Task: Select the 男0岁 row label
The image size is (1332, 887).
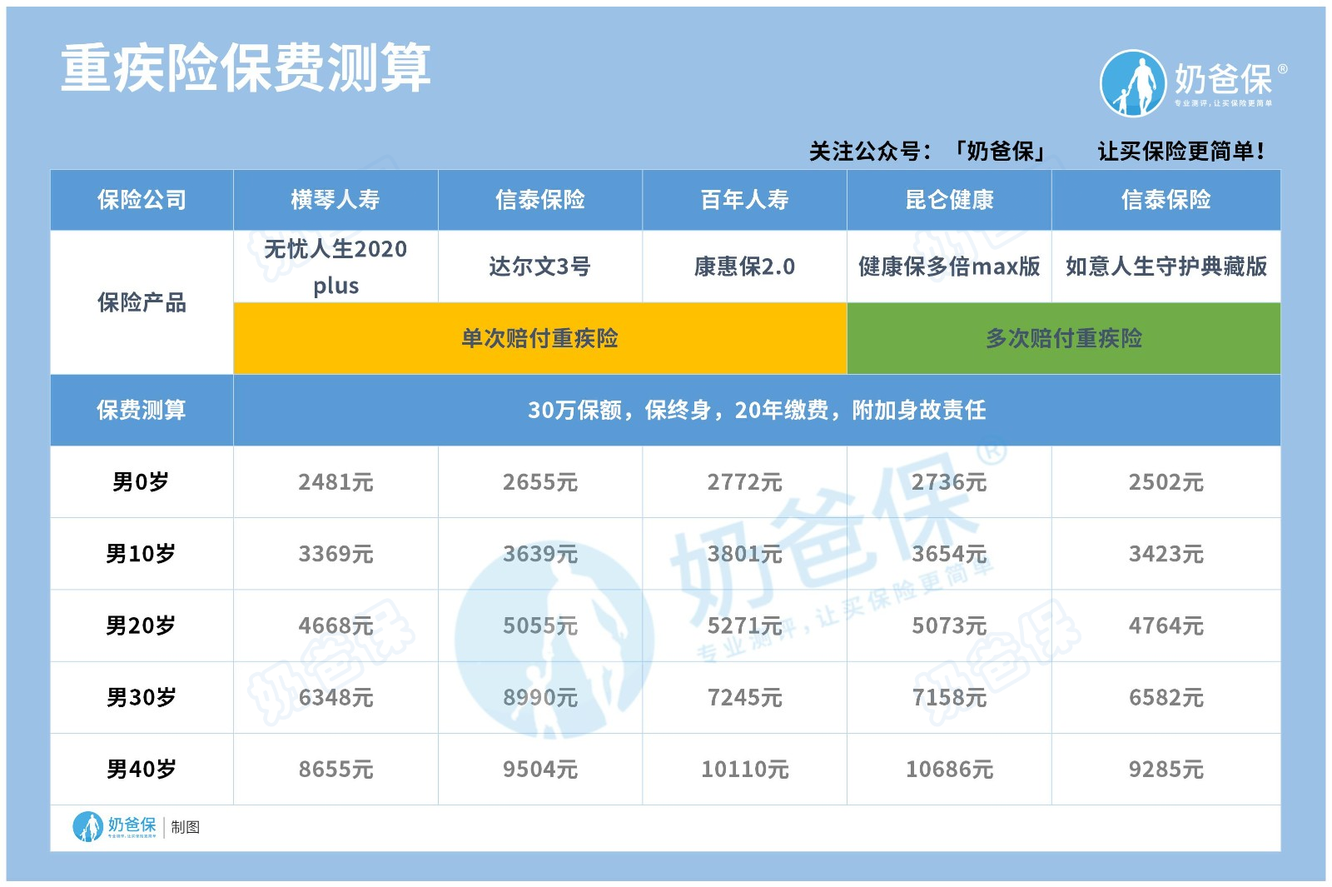Action: [142, 481]
